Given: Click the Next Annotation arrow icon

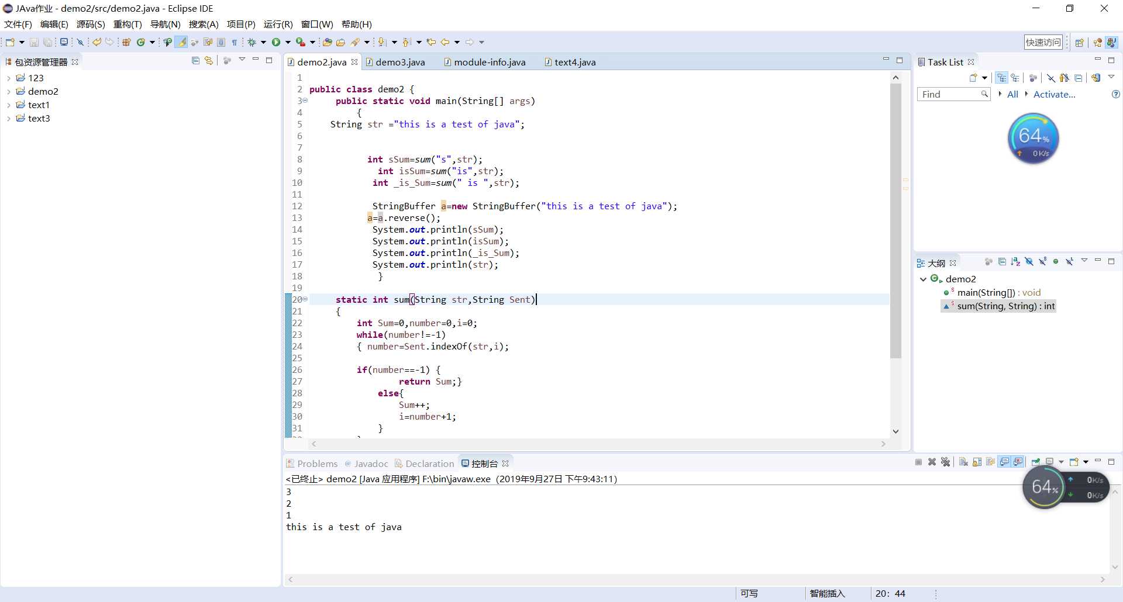Looking at the screenshot, I should tap(382, 42).
